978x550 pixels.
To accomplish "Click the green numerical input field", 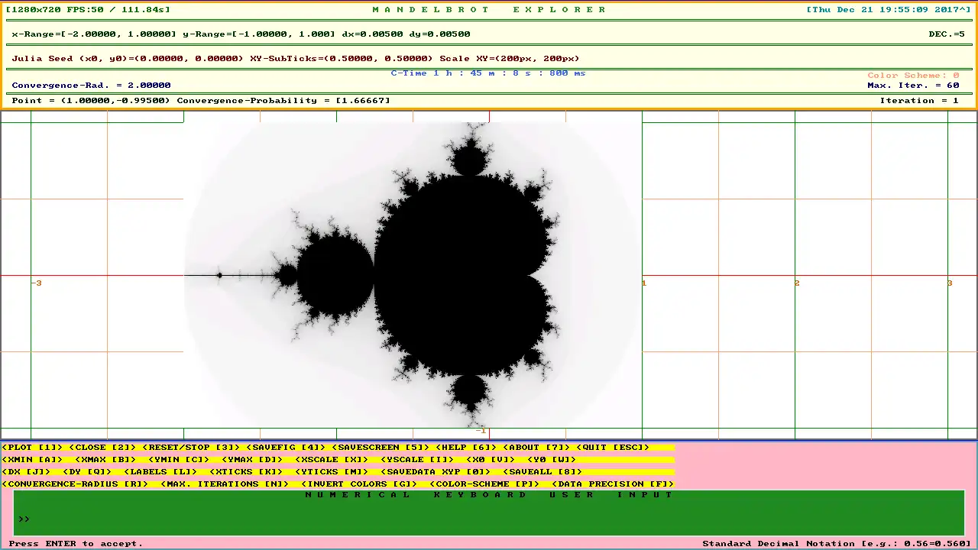I will coord(489,518).
